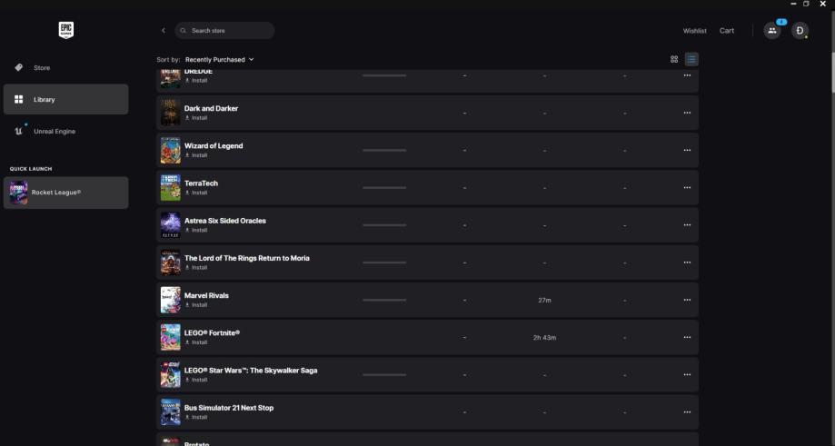Click the Unreal Engine sidebar icon
The height and width of the screenshot is (446, 835).
click(x=19, y=132)
